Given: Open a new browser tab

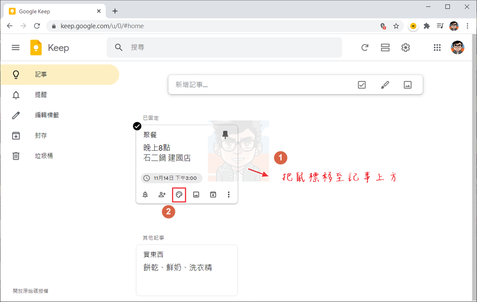Looking at the screenshot, I should (x=115, y=11).
